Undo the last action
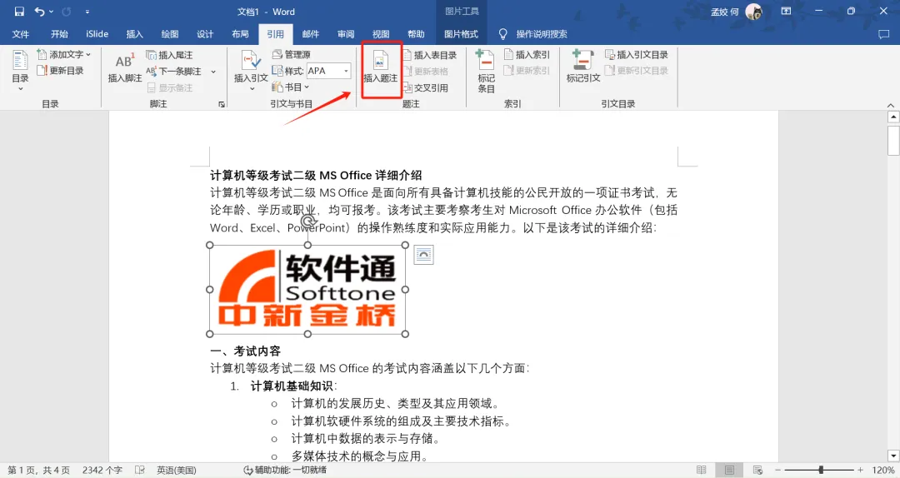Image resolution: width=900 pixels, height=478 pixels. click(x=39, y=12)
